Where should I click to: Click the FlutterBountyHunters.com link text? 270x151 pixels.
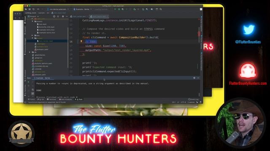click(248, 83)
